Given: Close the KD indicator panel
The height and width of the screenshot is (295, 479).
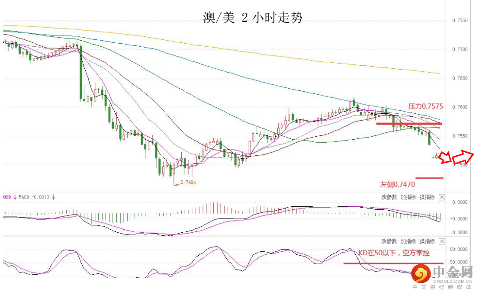Looking at the screenshot, I should [x=442, y=241].
